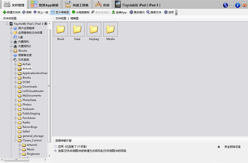This screenshot has width=248, height=163.
Task: Open 搜索文件 search files tool
Action: (x=148, y=12)
